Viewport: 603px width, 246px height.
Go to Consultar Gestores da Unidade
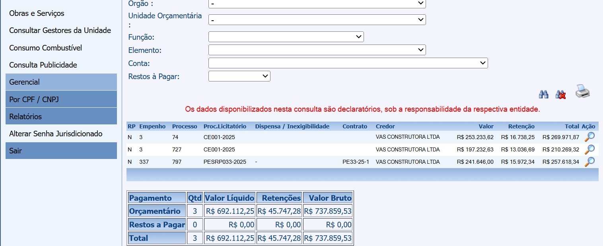(x=60, y=31)
